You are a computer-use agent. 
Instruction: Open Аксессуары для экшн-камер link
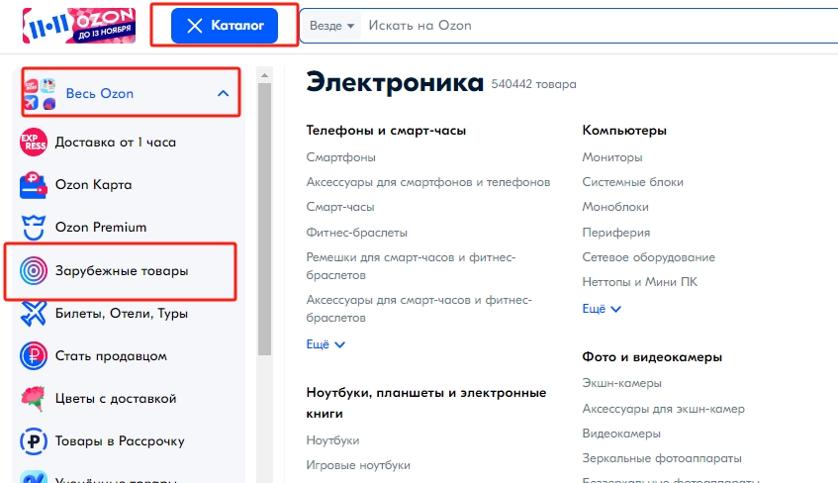(663, 409)
